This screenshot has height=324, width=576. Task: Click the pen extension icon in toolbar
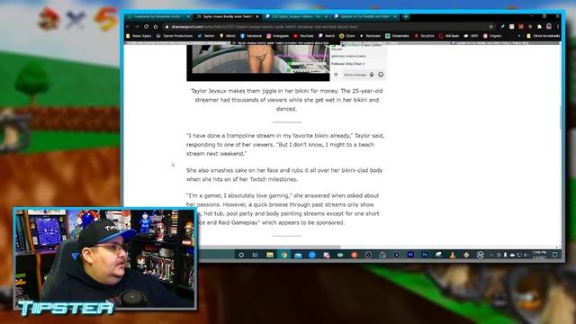pyautogui.click(x=502, y=27)
